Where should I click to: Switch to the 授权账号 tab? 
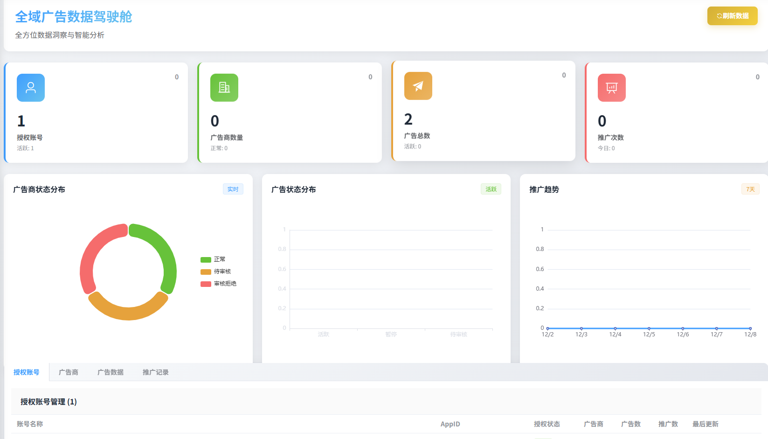coord(26,372)
